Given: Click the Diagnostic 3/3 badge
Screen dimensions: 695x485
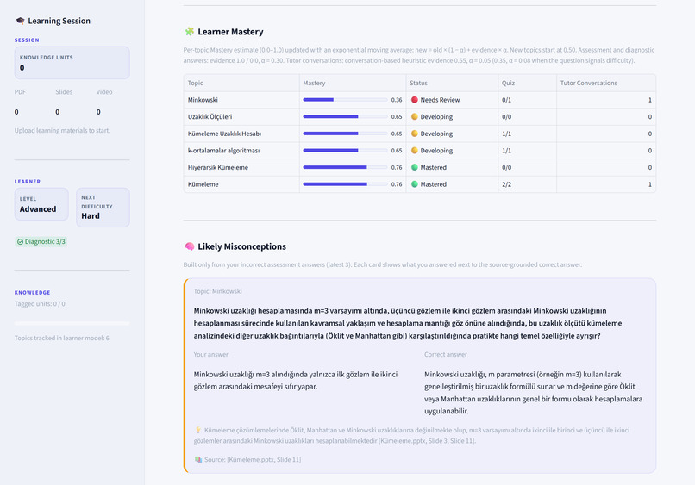Looking at the screenshot, I should 41,242.
